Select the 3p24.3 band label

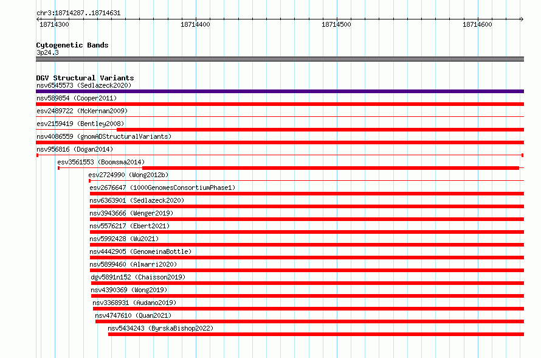pyautogui.click(x=47, y=52)
